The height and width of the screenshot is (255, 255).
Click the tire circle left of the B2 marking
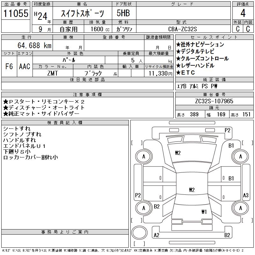[143, 208]
